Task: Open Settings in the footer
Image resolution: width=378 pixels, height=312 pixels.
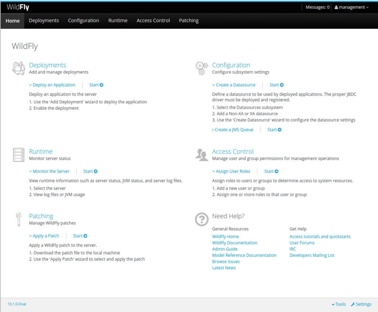Action: pos(361,304)
